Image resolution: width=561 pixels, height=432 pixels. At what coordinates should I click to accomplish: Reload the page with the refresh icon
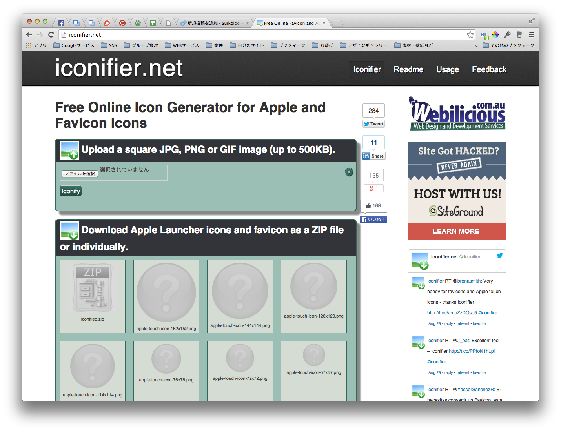(51, 35)
